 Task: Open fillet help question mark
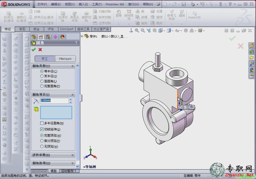(x=76, y=43)
